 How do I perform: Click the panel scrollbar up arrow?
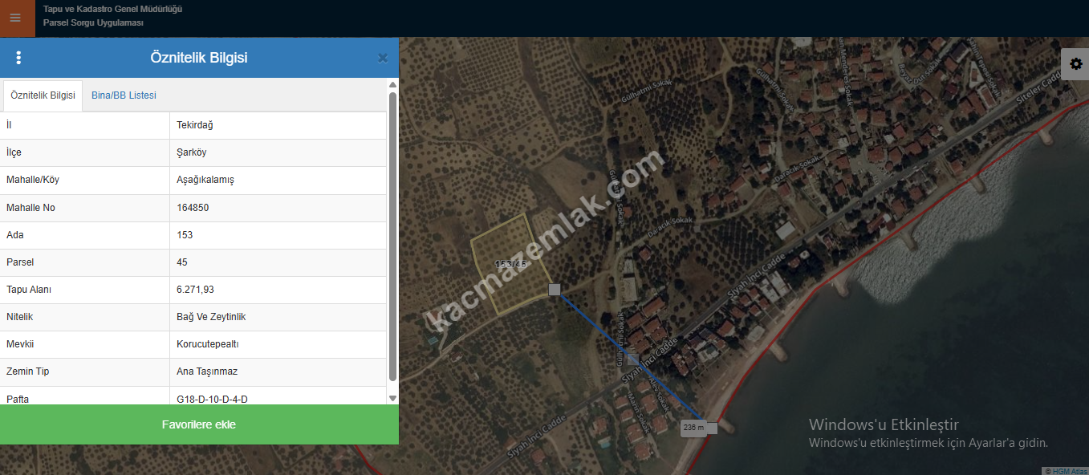[392, 84]
